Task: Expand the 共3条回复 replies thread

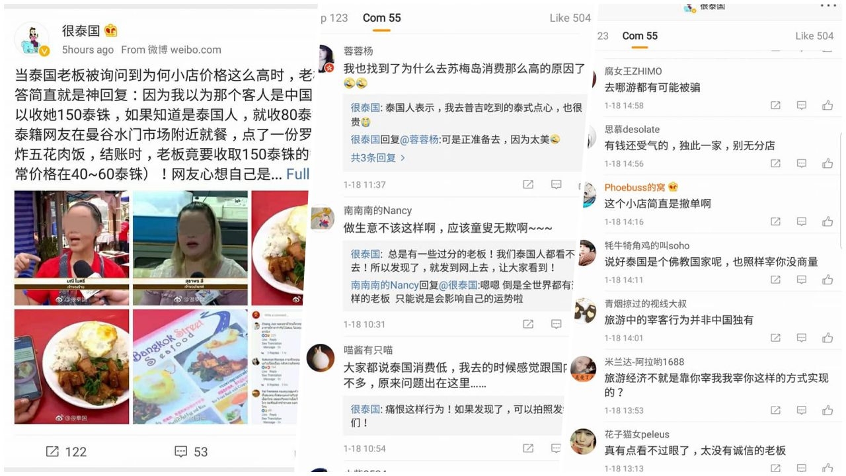Action: click(378, 158)
